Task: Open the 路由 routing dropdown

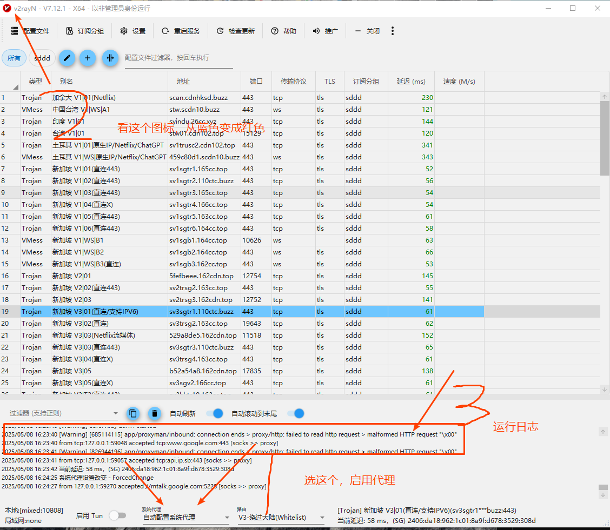Action: (x=281, y=518)
